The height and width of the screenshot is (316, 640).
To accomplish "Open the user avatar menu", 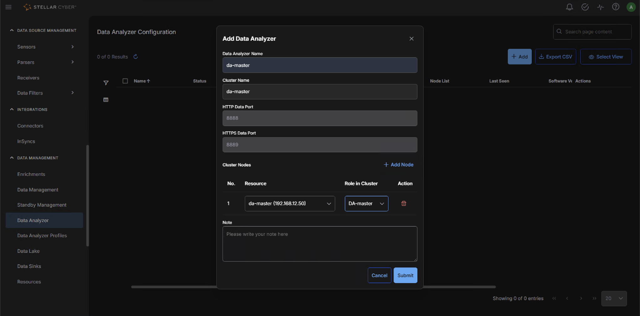I will [x=631, y=7].
